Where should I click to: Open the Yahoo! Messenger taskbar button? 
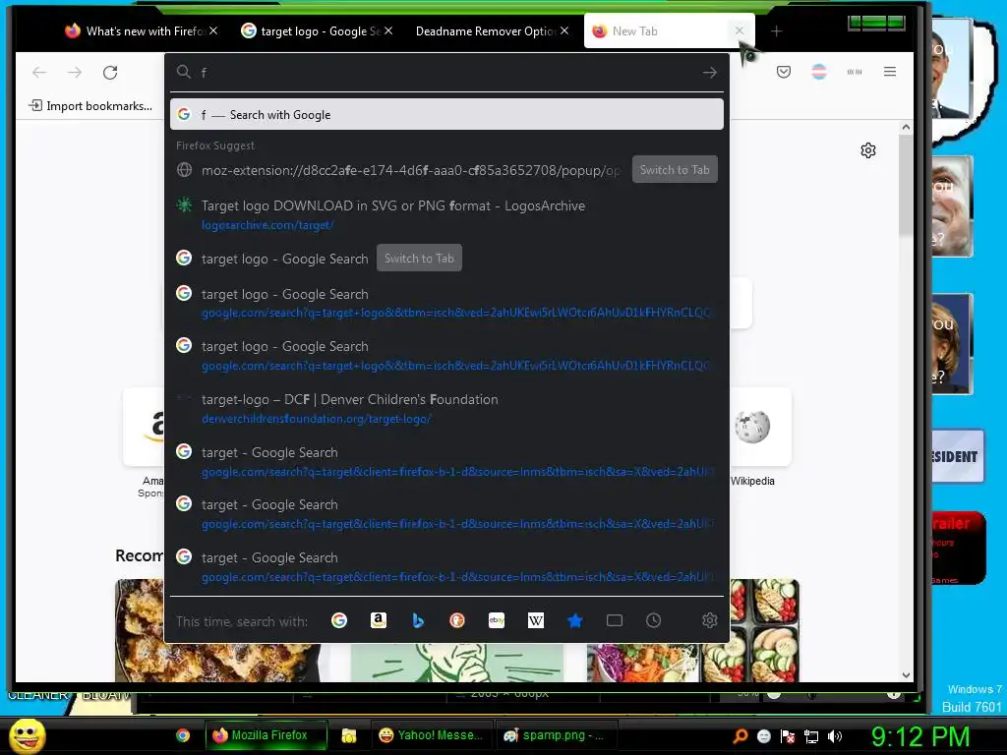(x=432, y=735)
